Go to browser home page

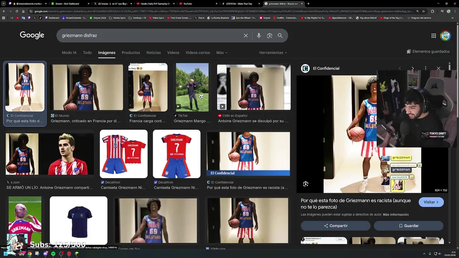[x=23, y=11]
